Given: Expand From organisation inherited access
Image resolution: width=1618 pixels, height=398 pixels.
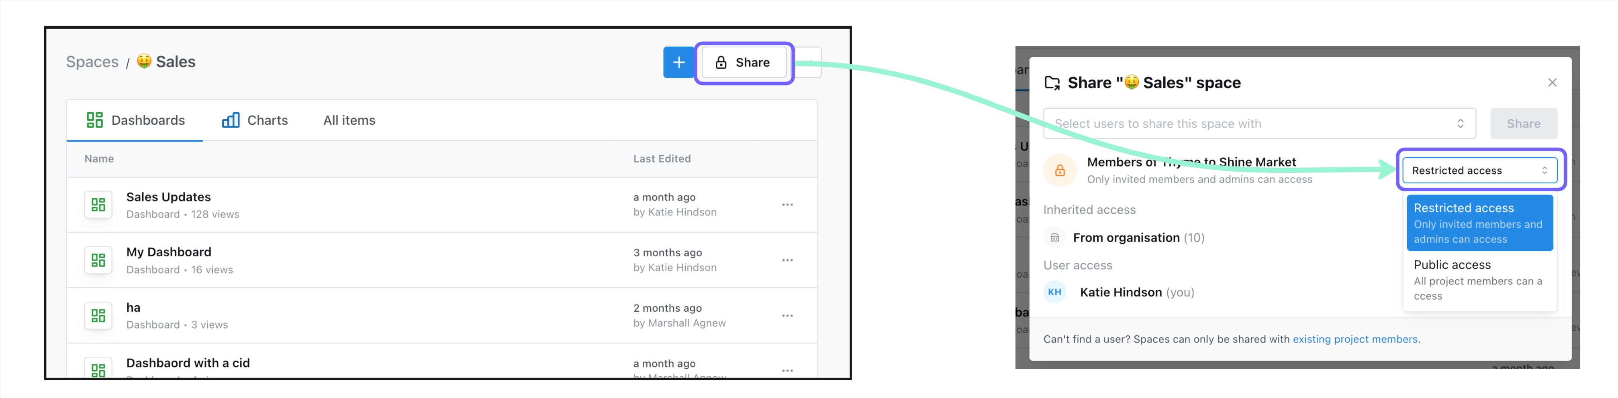Looking at the screenshot, I should coord(1138,237).
